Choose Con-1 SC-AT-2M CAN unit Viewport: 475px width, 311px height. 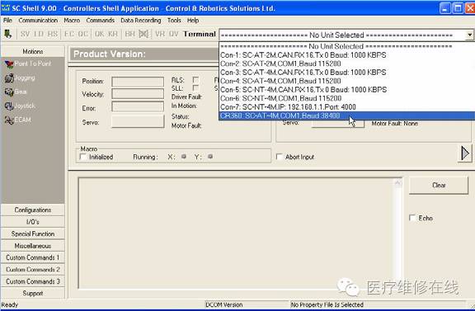coord(347,55)
